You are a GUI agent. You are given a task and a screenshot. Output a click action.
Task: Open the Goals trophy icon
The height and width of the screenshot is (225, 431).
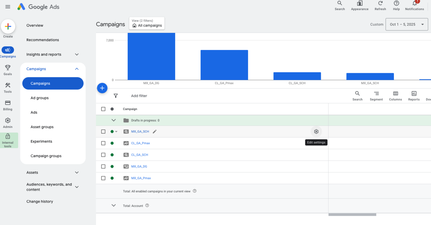[8, 68]
